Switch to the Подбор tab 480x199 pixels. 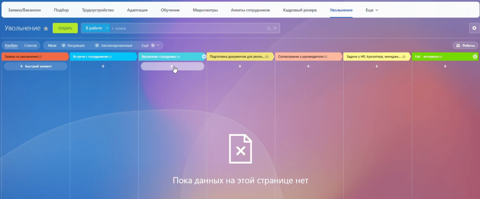click(x=61, y=10)
